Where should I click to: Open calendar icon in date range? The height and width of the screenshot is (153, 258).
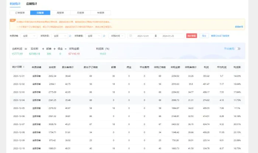click(x=130, y=36)
